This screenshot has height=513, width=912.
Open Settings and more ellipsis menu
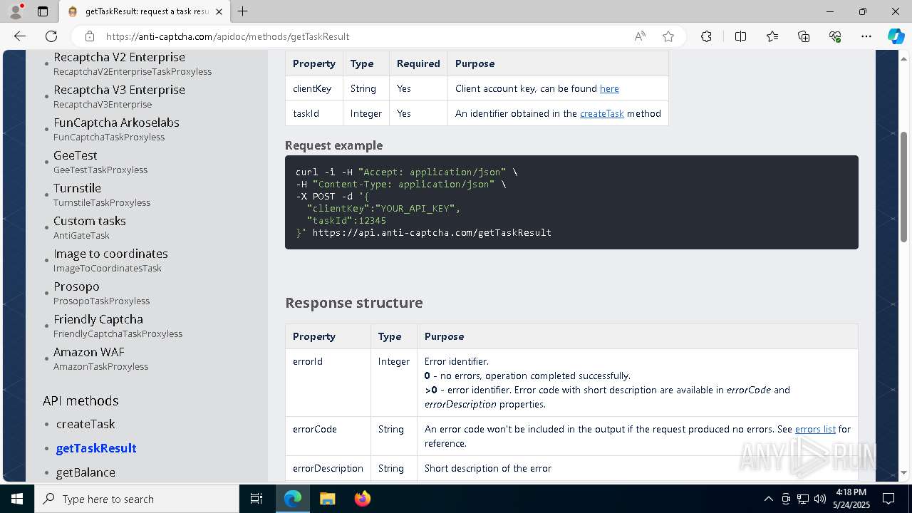866,36
